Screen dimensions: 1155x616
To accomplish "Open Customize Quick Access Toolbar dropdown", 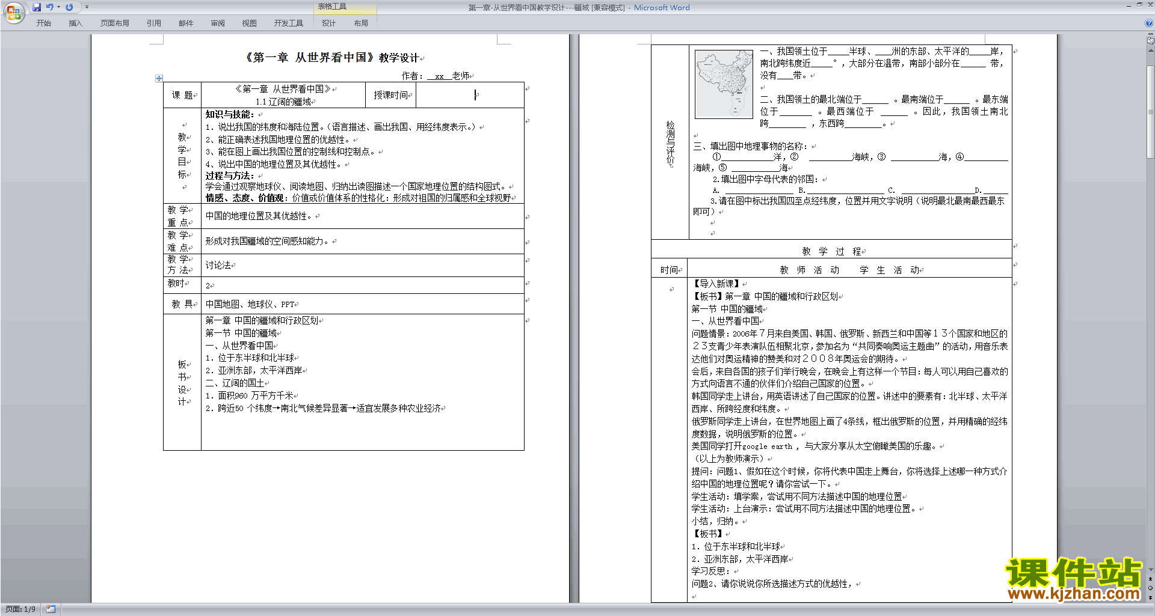I will point(87,7).
